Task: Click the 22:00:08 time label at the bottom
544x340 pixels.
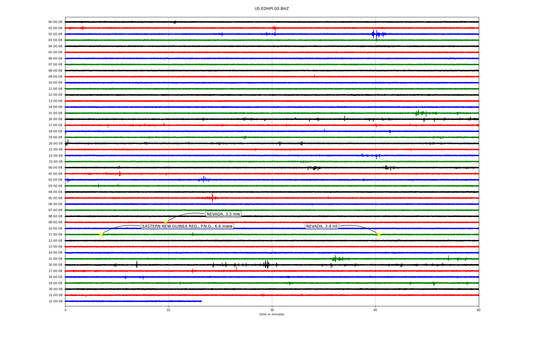Action: [55, 301]
